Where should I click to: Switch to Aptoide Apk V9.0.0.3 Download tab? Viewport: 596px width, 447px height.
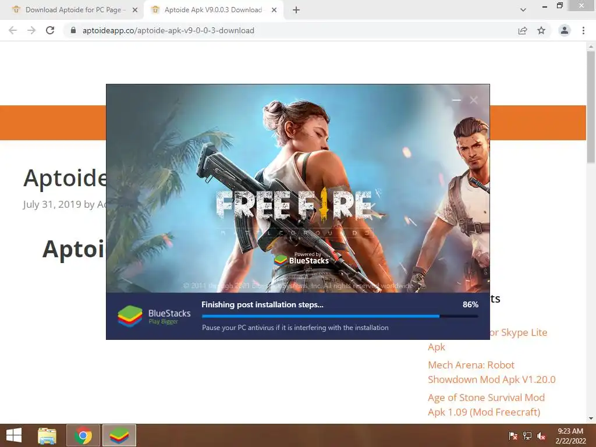click(213, 10)
